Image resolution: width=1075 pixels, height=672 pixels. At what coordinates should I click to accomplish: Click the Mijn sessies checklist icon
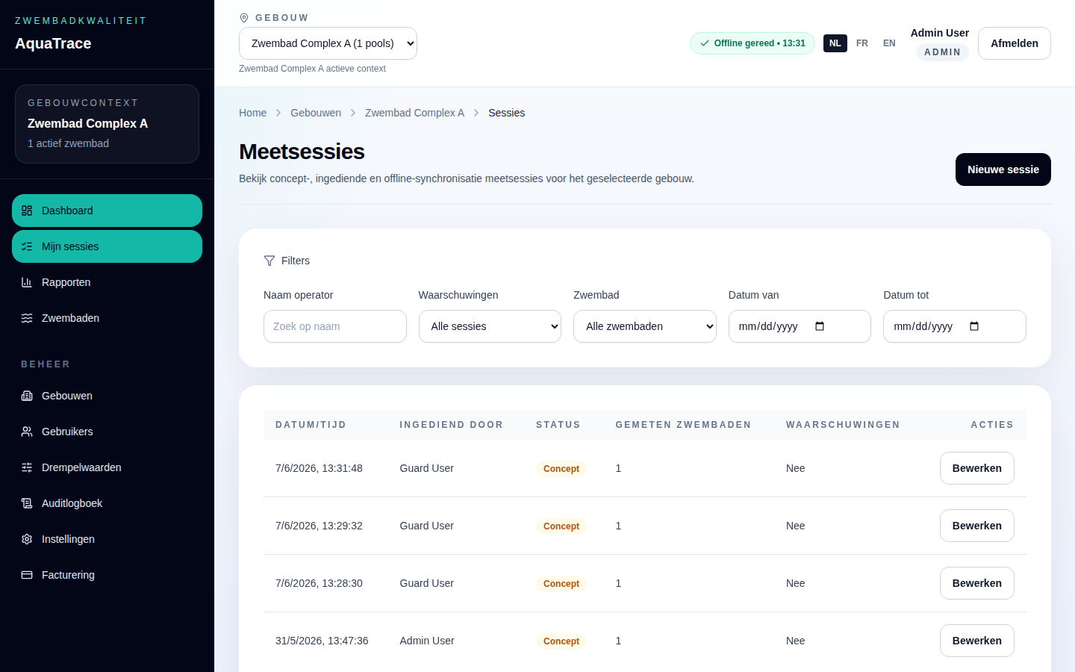(27, 246)
